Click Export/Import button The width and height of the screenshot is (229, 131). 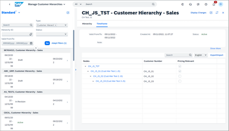pyautogui.click(x=217, y=55)
